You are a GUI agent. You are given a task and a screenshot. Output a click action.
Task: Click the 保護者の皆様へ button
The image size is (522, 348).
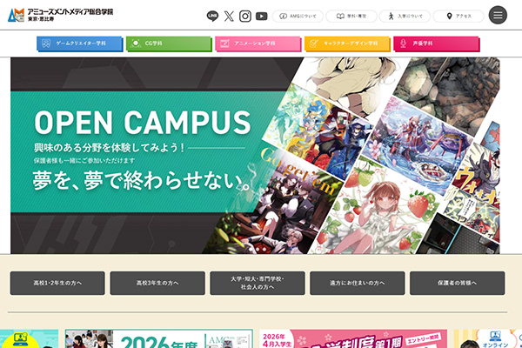(x=457, y=283)
